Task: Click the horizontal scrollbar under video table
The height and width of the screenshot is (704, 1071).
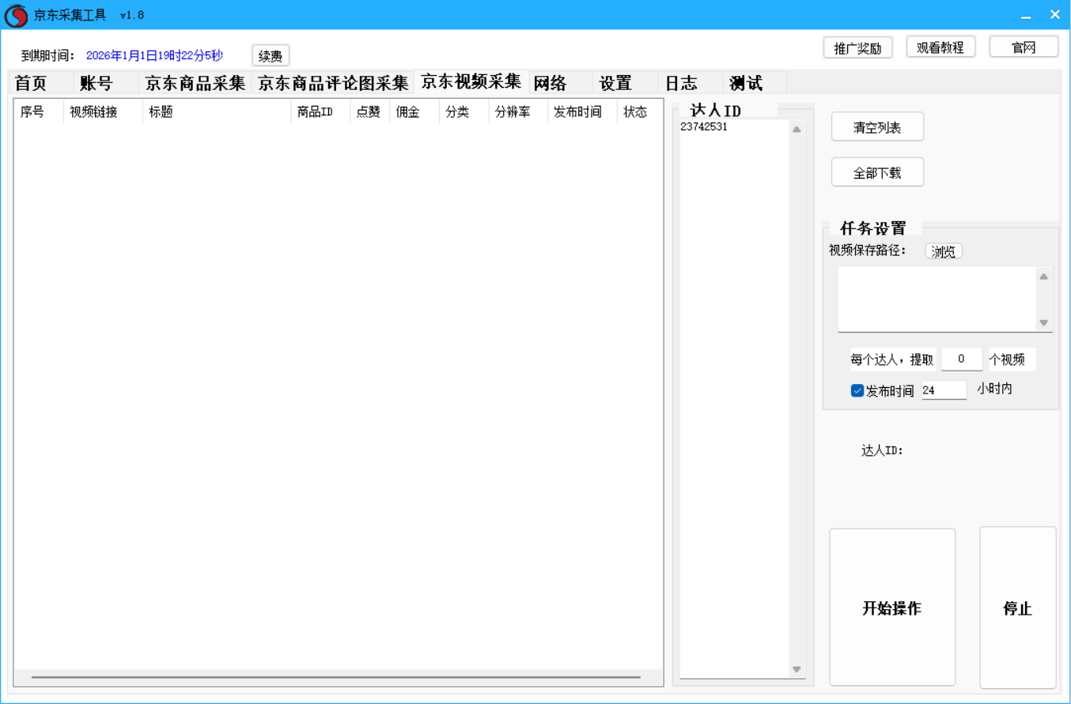Action: [336, 677]
